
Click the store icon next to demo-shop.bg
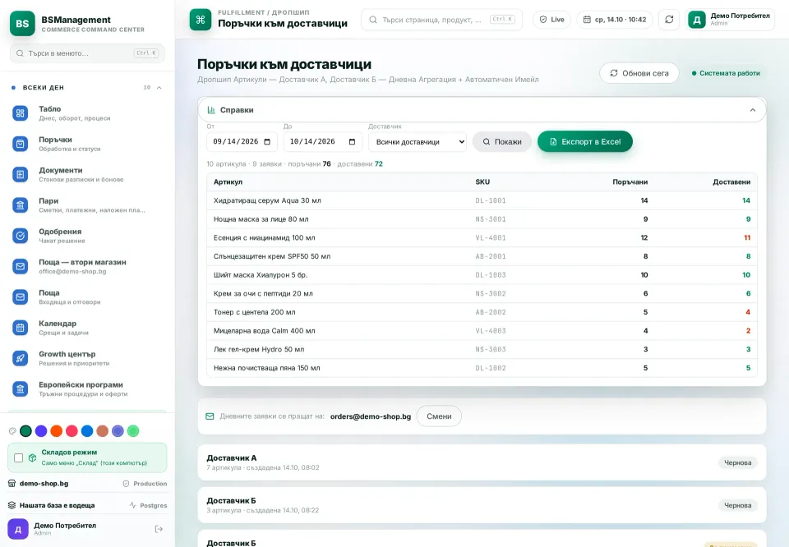coord(12,484)
